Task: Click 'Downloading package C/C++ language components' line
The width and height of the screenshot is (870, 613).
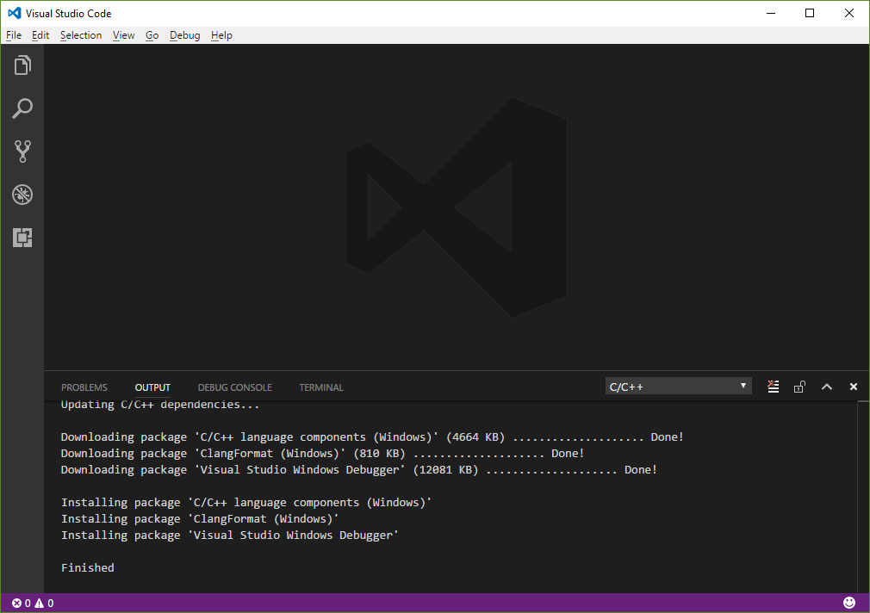Action: tap(372, 437)
